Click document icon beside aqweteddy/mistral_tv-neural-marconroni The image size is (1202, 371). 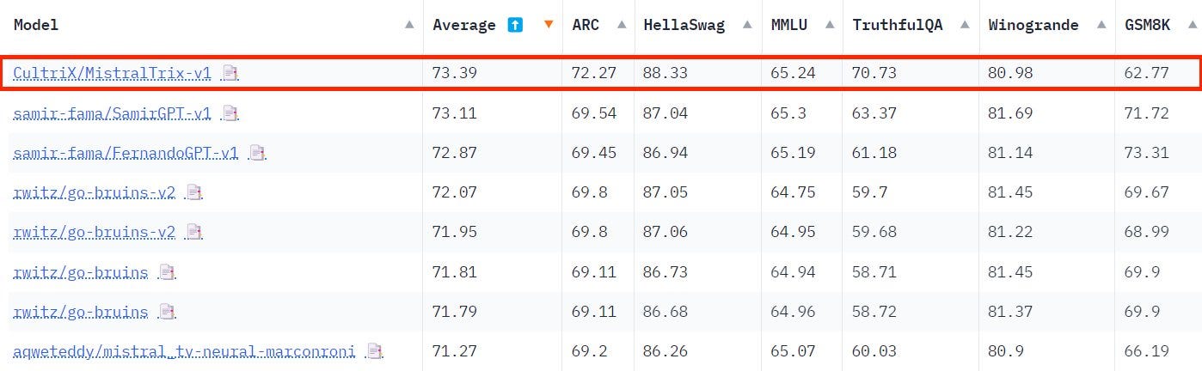point(374,351)
